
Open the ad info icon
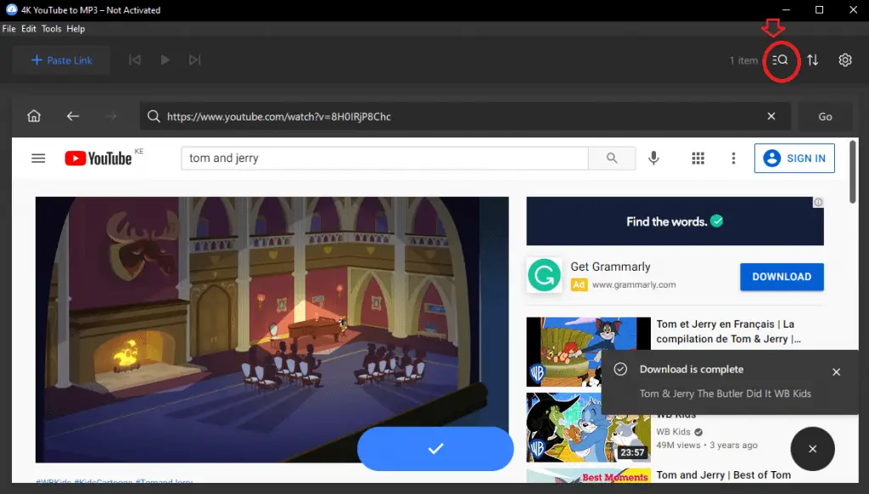tap(818, 202)
